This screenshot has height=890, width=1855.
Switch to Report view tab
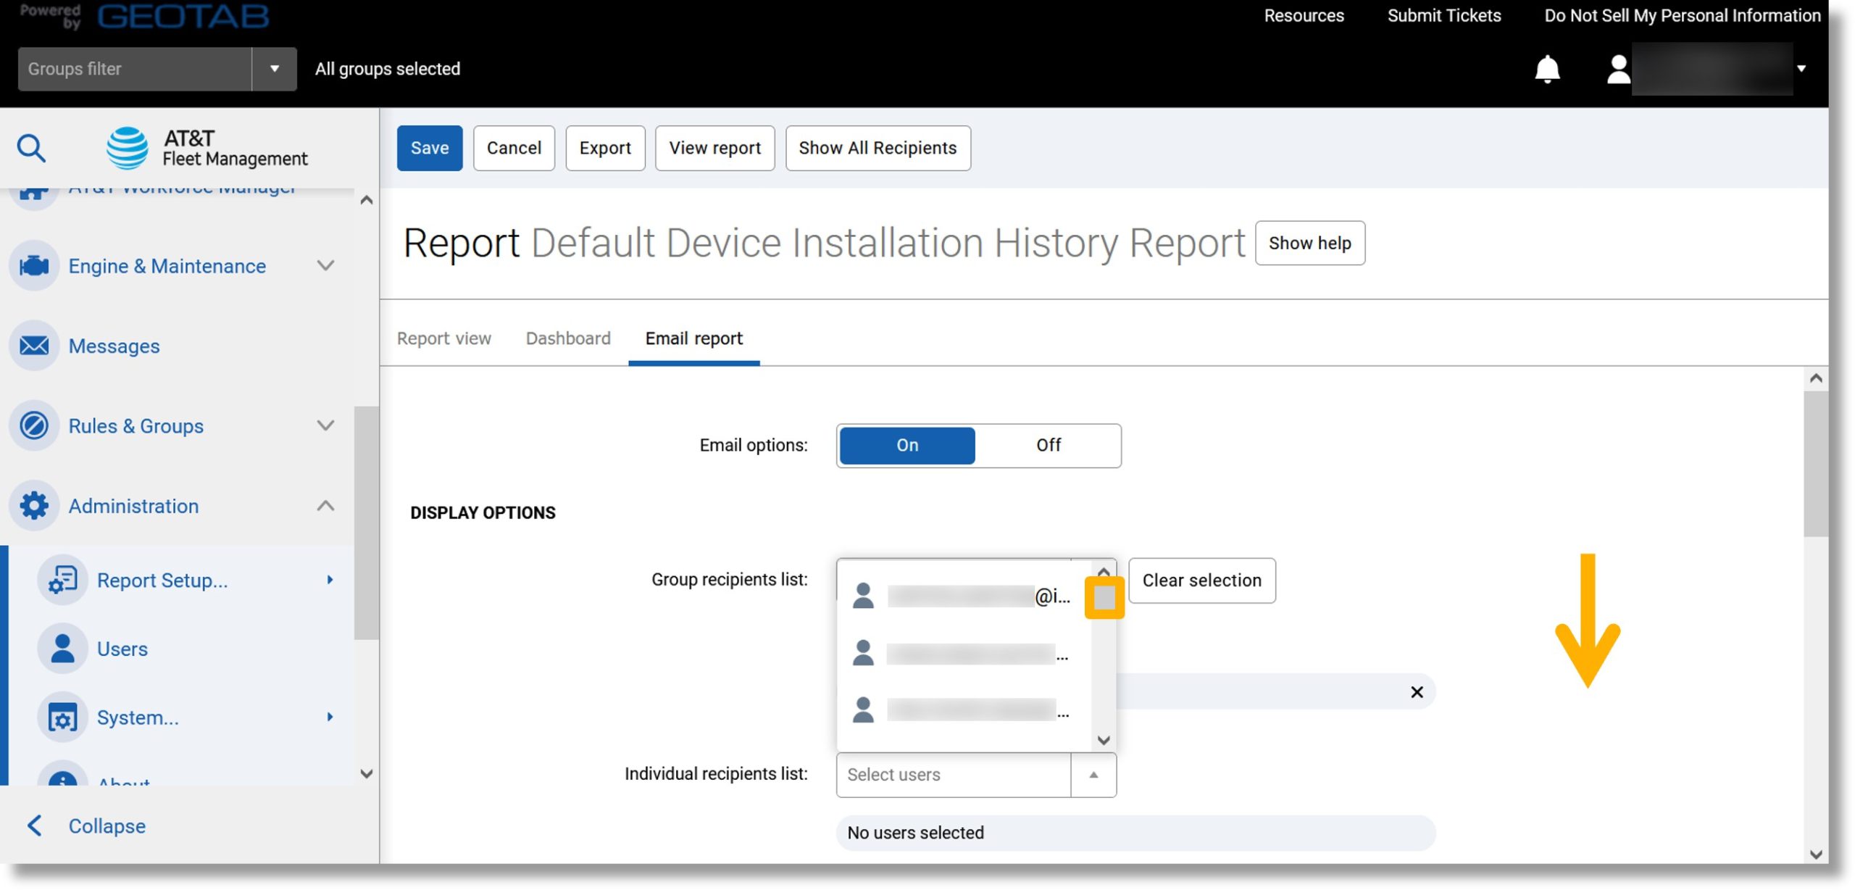tap(443, 338)
